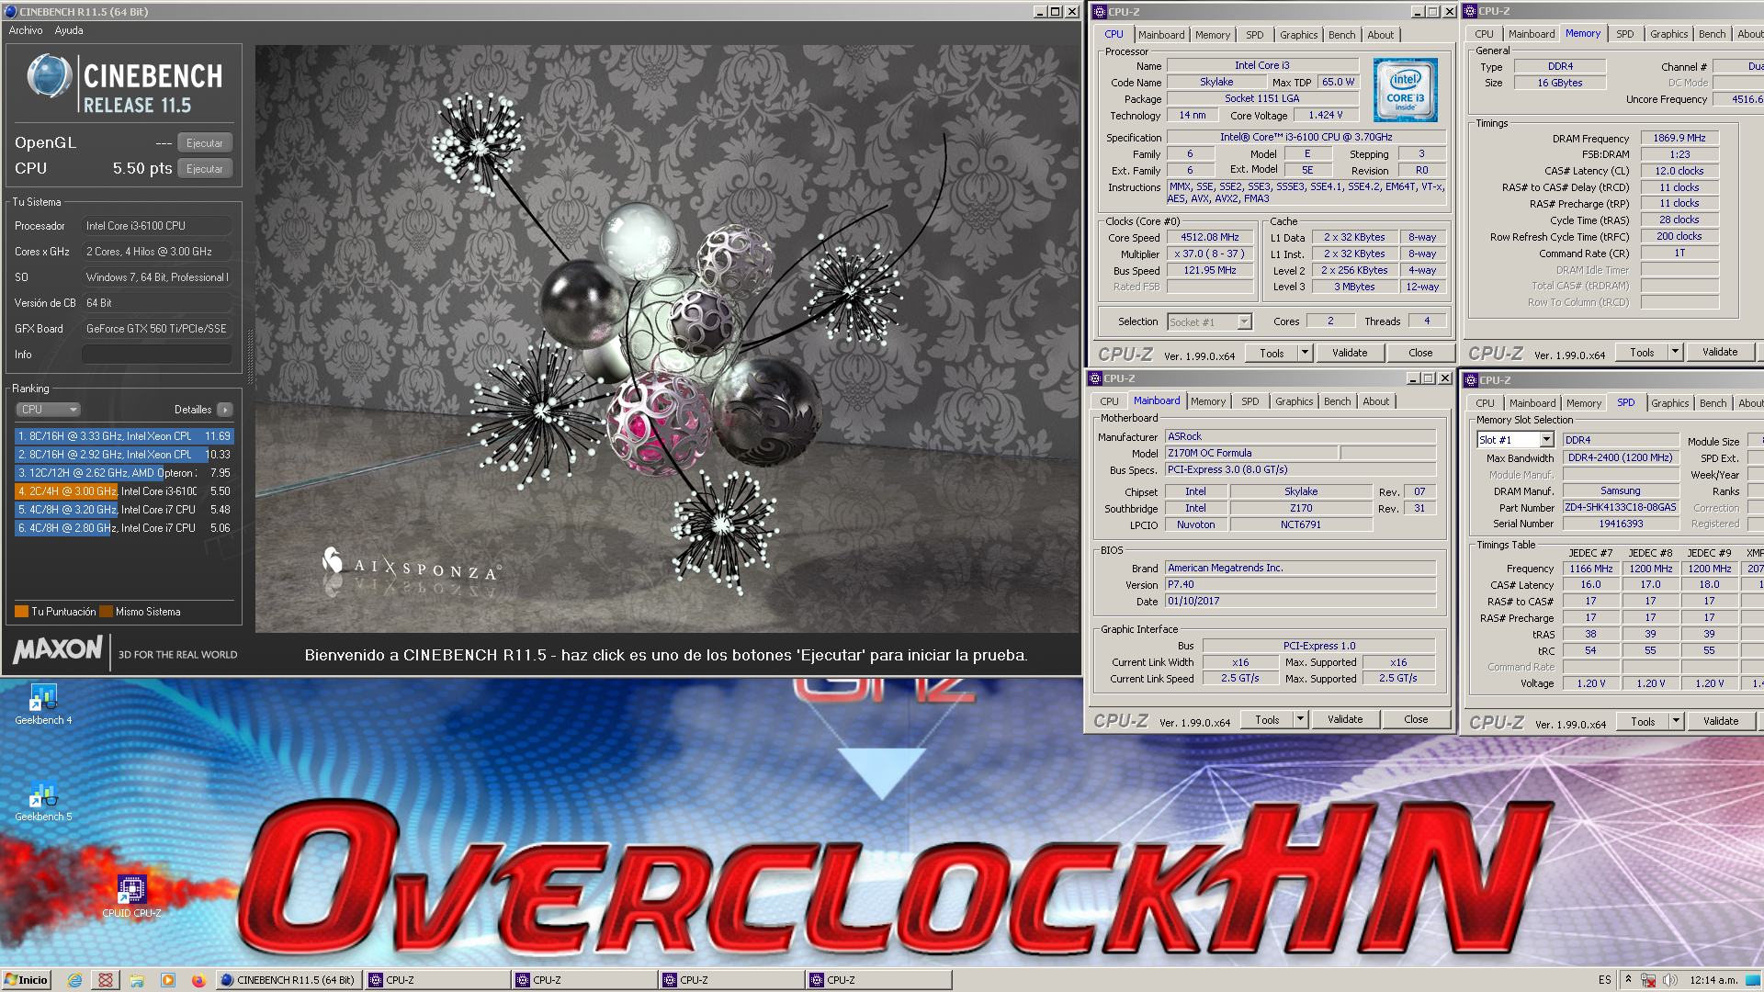
Task: Click Validate in the CPU-tab CPU-Z window
Action: (x=1350, y=353)
